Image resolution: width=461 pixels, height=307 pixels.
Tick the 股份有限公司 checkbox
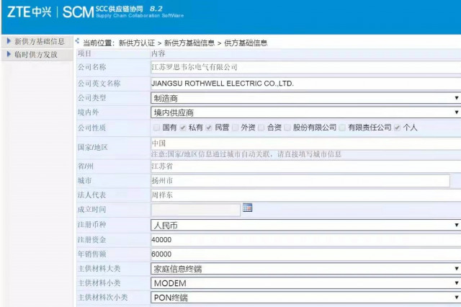tap(287, 128)
